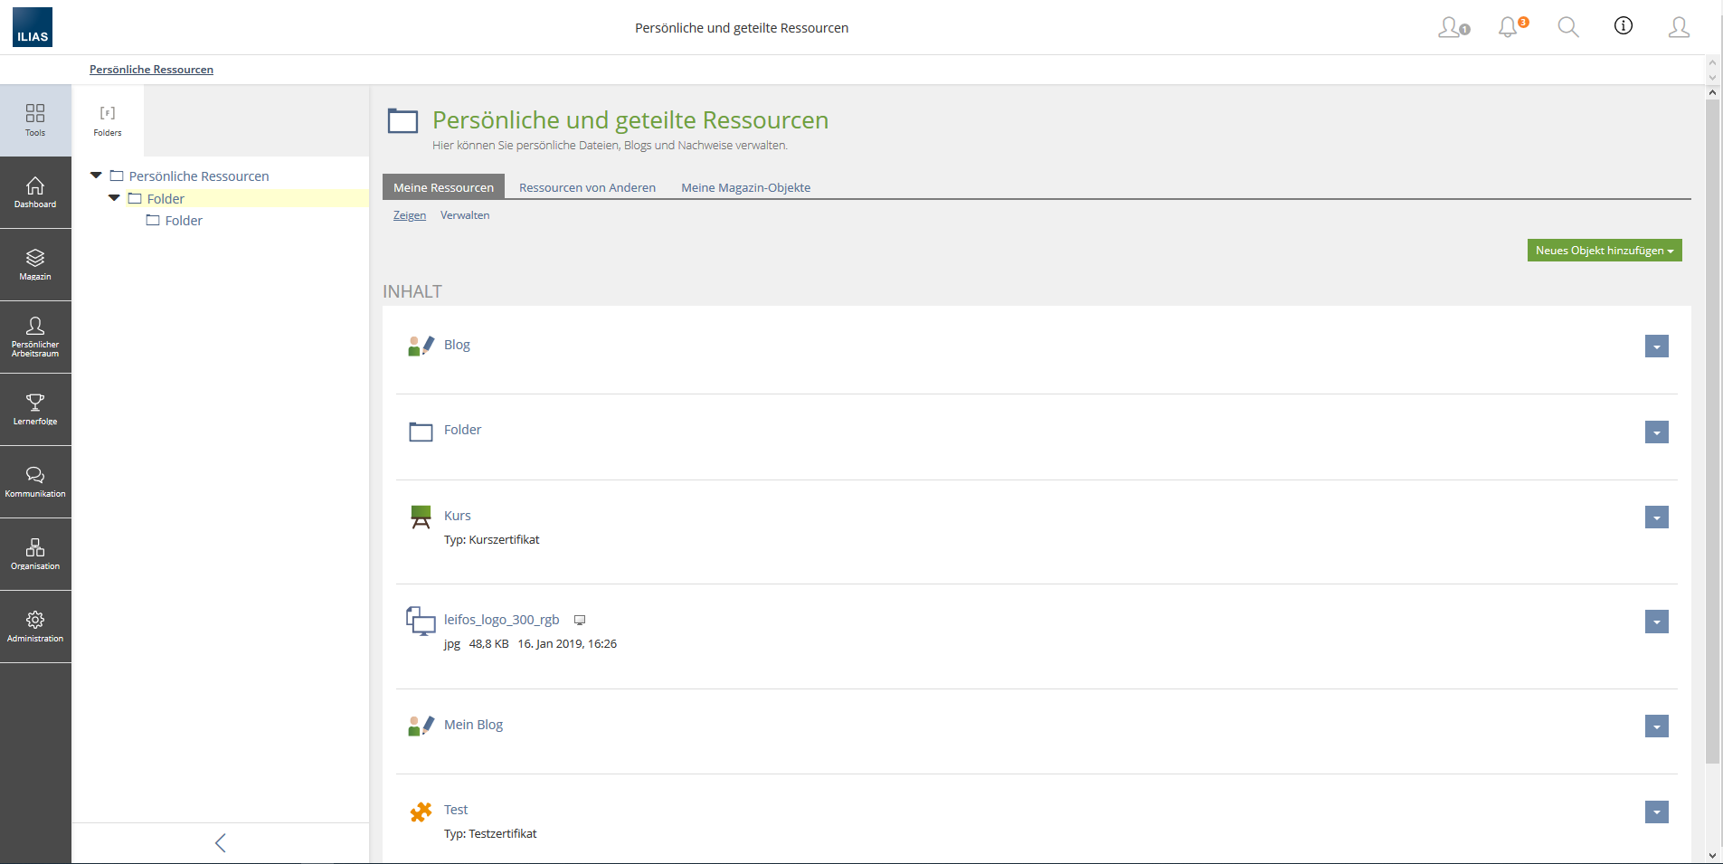Open actions dropdown for Mein Blog
1723x864 pixels.
coord(1657,726)
